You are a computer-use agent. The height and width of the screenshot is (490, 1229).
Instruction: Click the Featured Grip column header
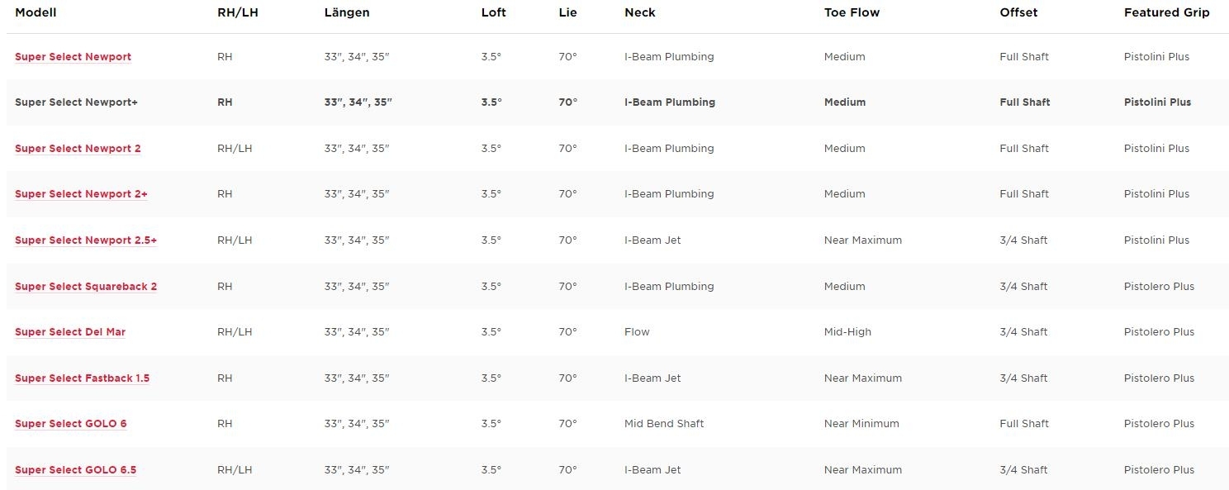click(1166, 12)
